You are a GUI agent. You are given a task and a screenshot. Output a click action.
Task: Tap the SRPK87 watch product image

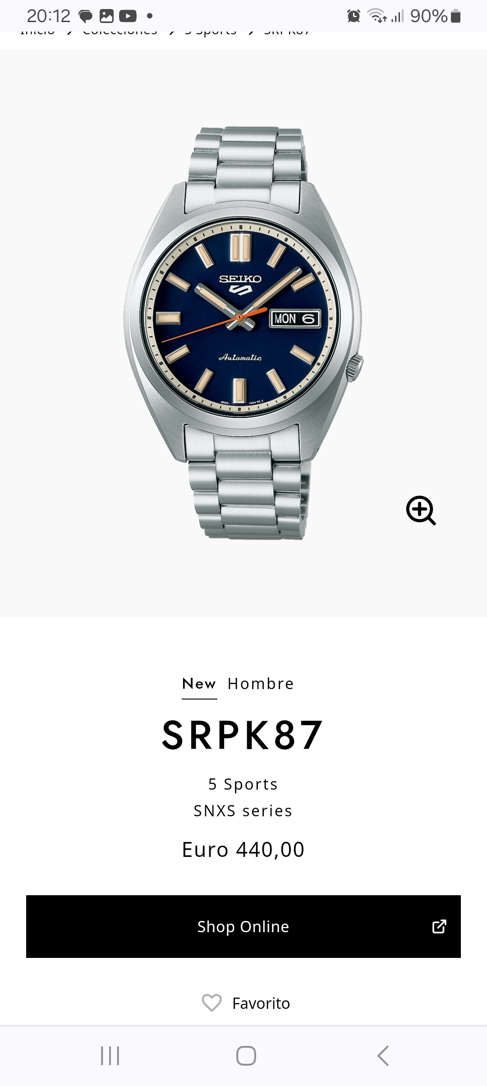[243, 333]
